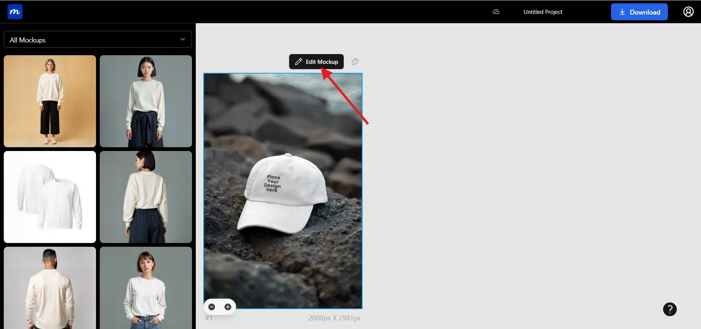This screenshot has width=701, height=329.
Task: Expand the All Mockups dropdown
Action: 98,39
